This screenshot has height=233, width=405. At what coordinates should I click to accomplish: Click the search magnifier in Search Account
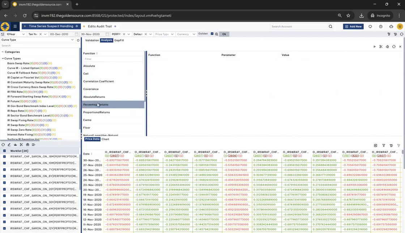(x=331, y=26)
